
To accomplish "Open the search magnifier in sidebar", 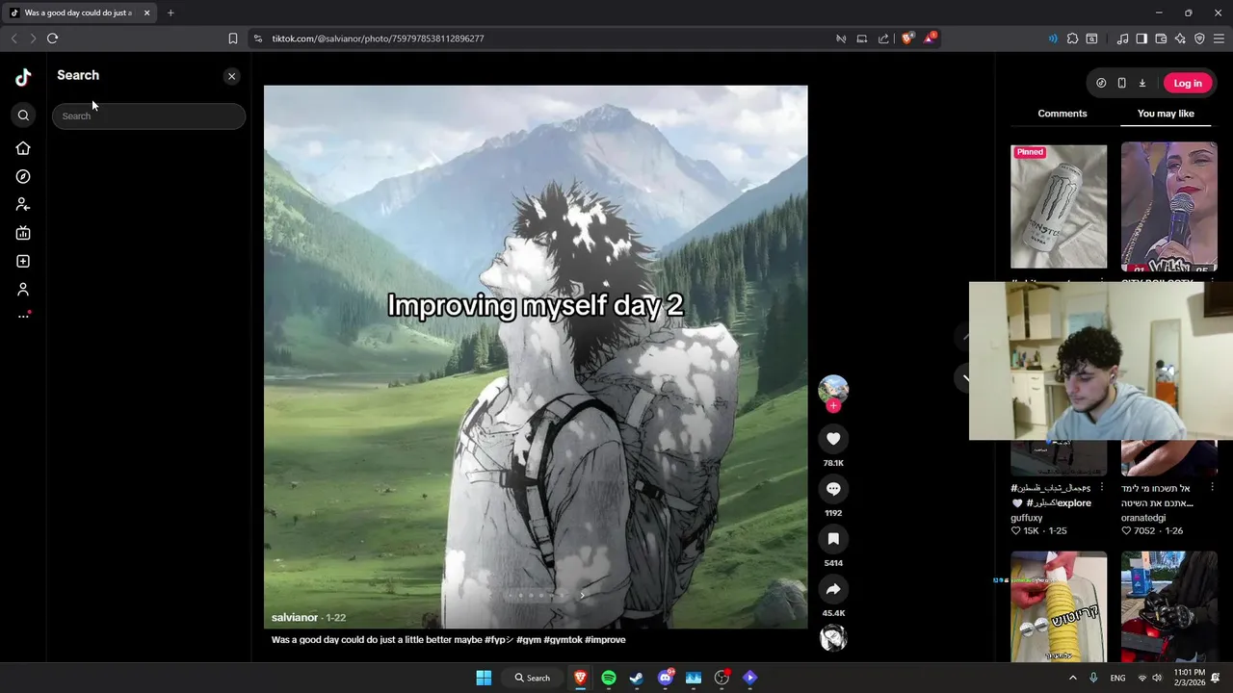I will pos(23,115).
